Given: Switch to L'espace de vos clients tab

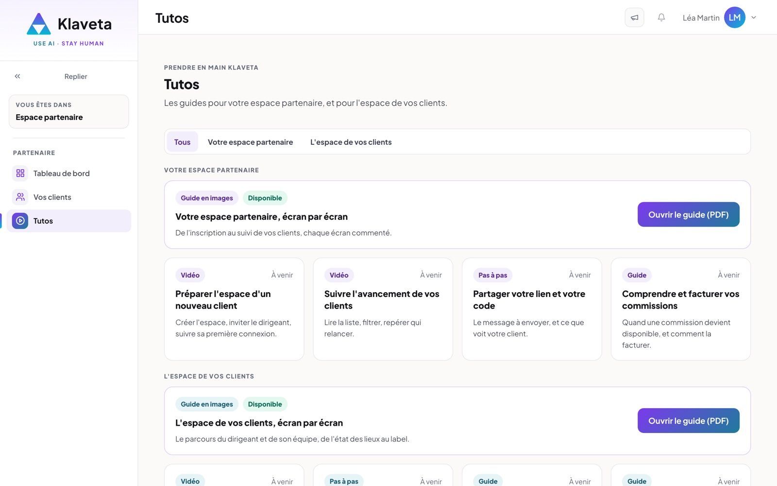Looking at the screenshot, I should [351, 142].
